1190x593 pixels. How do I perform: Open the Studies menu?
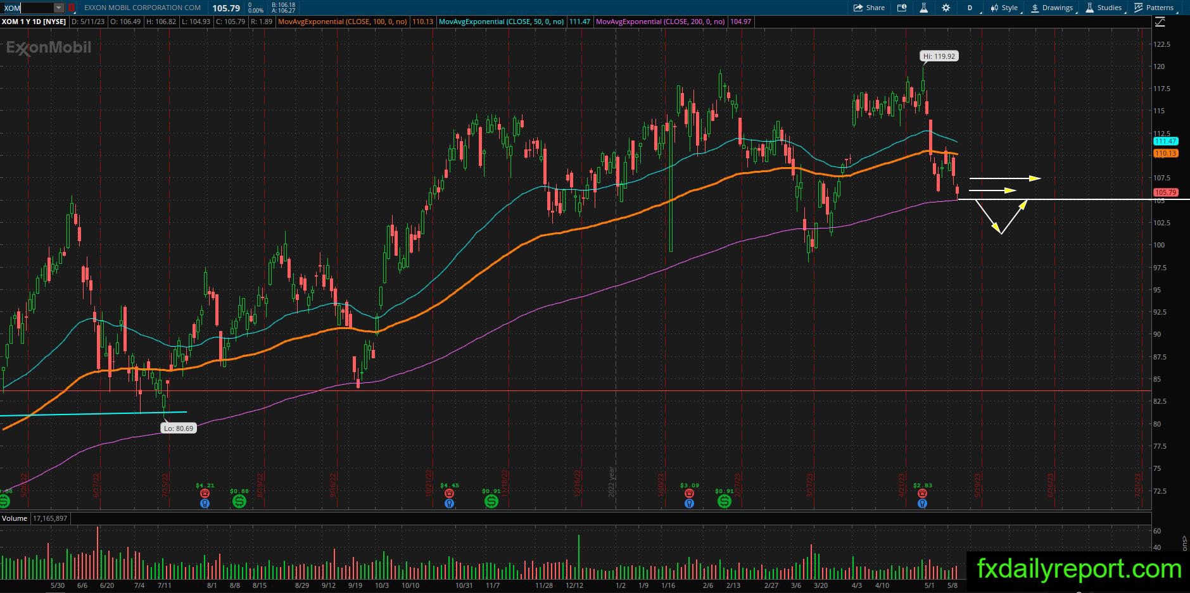(1104, 8)
